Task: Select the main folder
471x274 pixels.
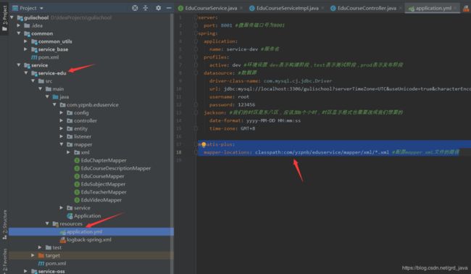Action: 54,89
